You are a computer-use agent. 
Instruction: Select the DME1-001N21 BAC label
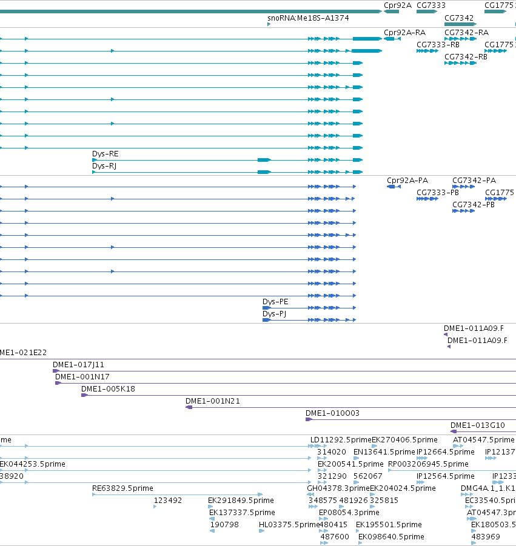click(x=213, y=402)
